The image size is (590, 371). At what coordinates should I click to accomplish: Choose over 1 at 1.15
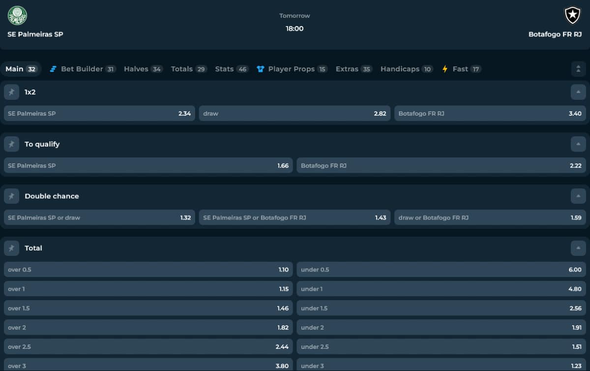click(148, 289)
